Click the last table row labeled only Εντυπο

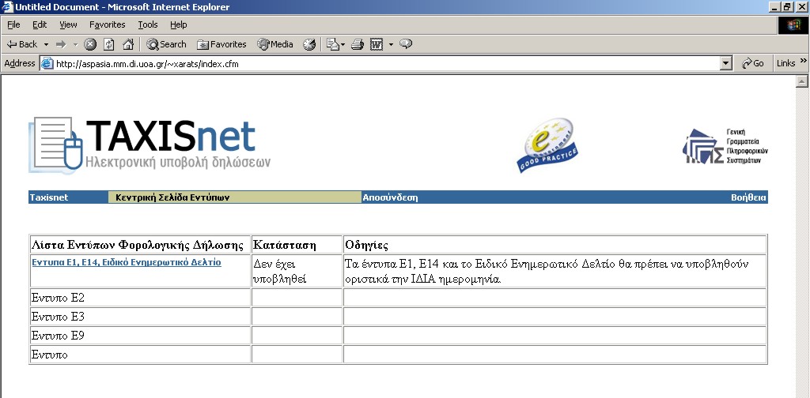pos(50,355)
